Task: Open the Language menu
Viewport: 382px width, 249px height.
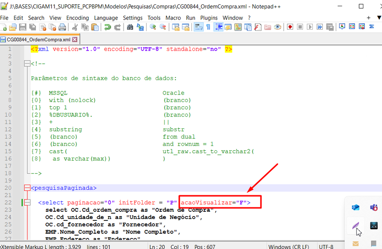Action: (x=106, y=18)
